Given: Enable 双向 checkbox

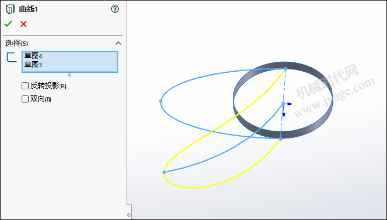Looking at the screenshot, I should (x=25, y=99).
